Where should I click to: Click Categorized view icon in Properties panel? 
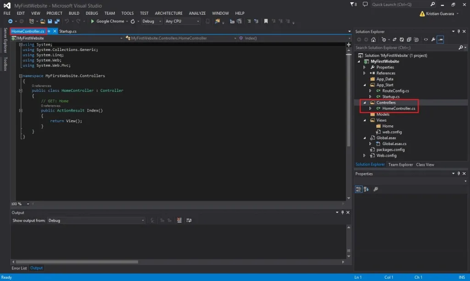pyautogui.click(x=358, y=189)
